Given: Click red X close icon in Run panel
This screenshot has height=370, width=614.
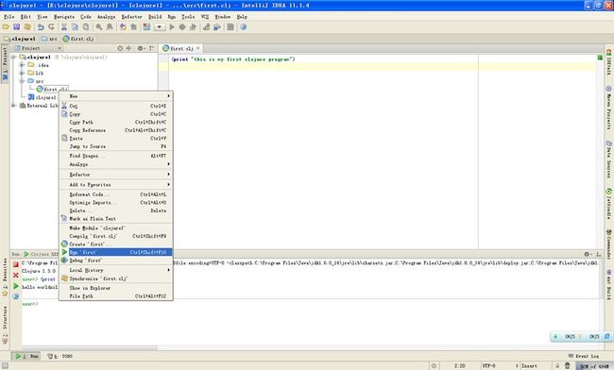Looking at the screenshot, I should tap(16, 276).
